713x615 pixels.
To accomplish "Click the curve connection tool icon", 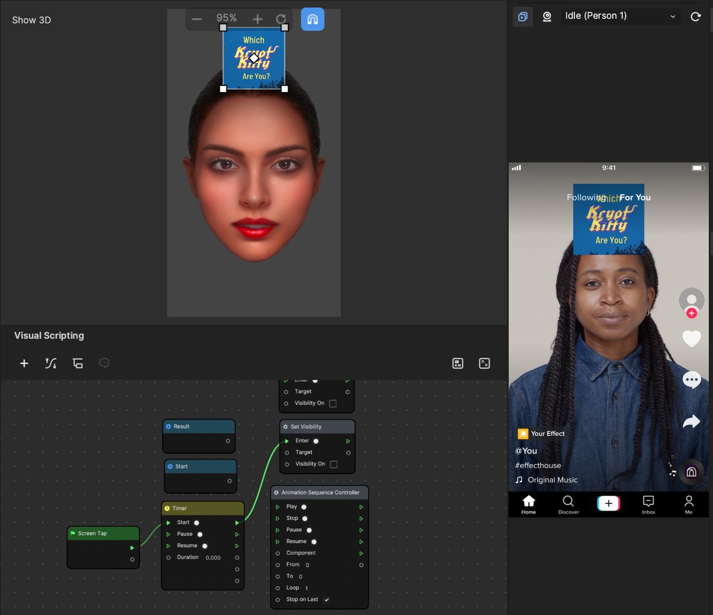I will click(x=51, y=363).
